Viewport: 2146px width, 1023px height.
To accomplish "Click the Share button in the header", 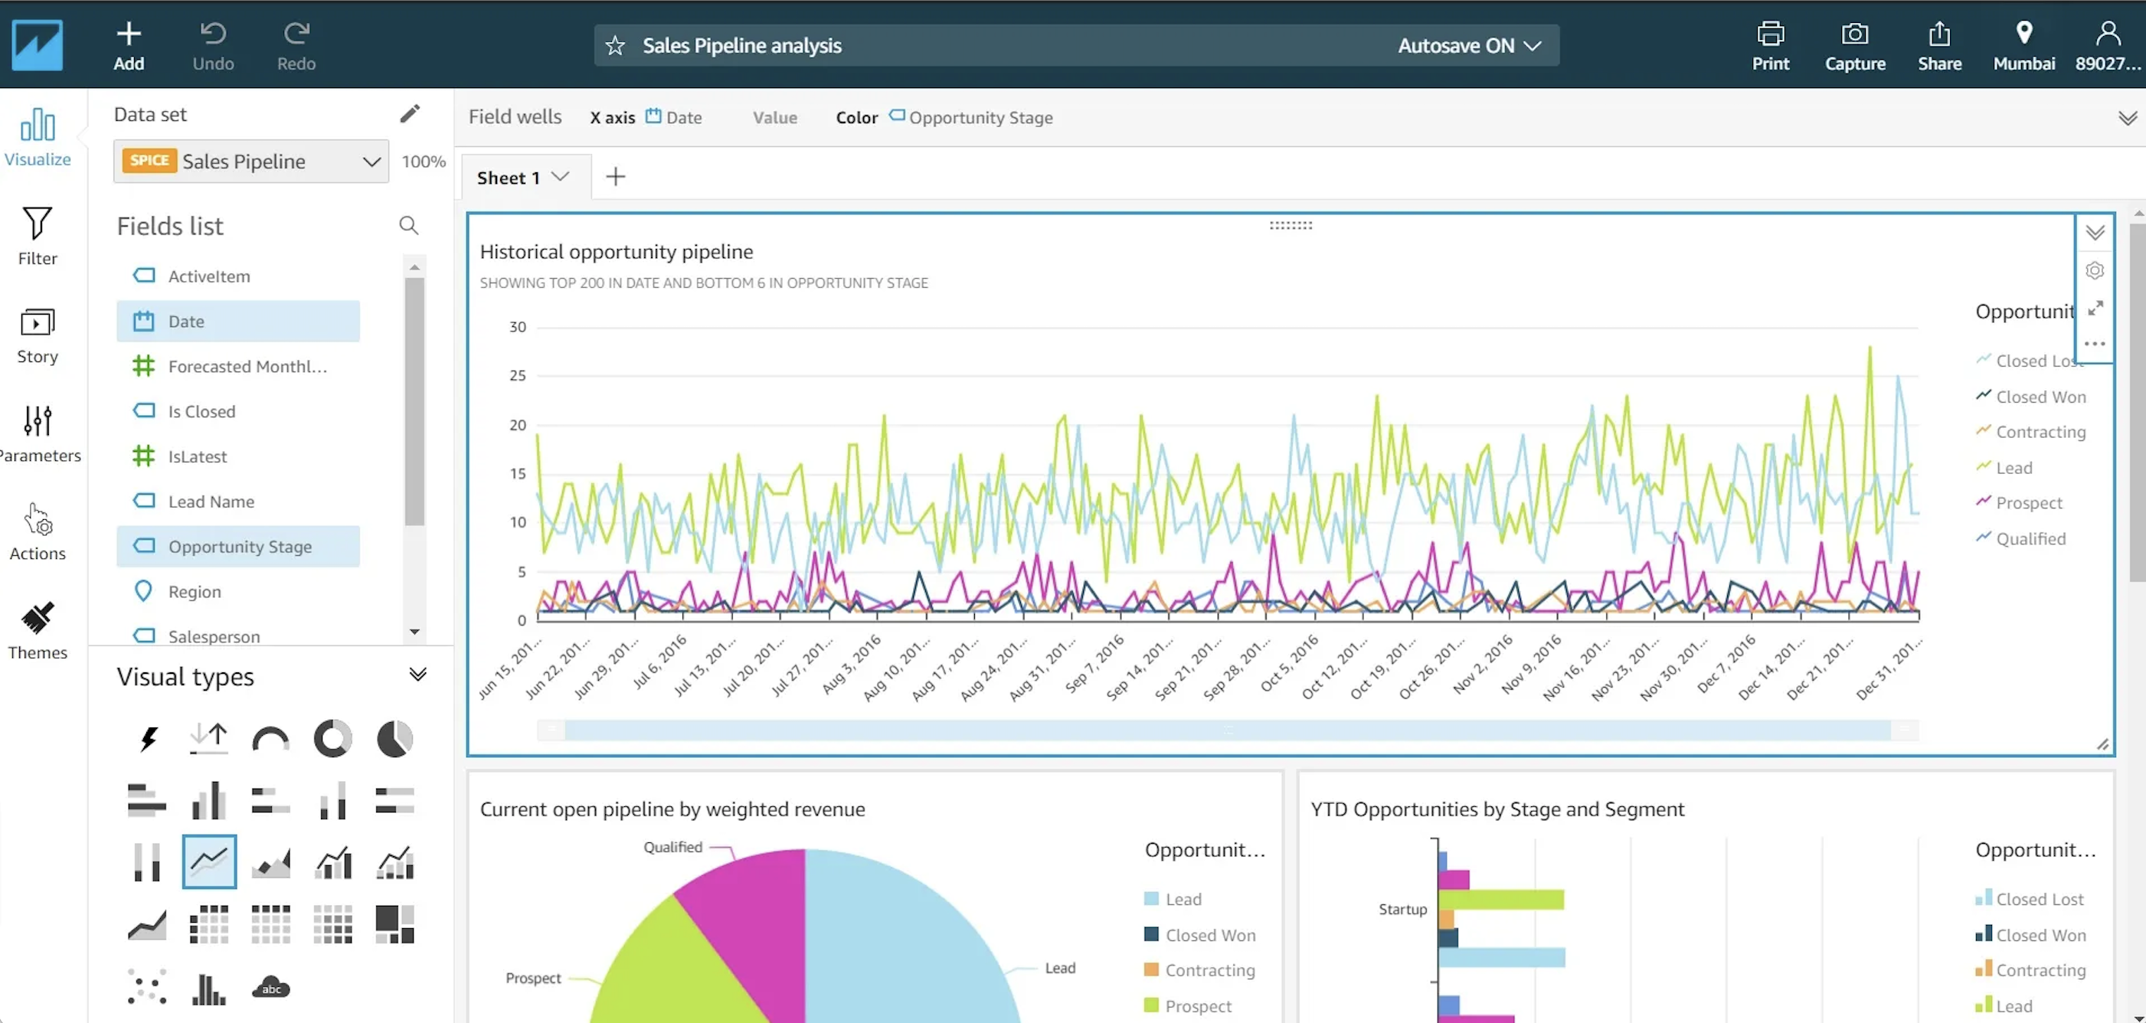I will [1938, 45].
